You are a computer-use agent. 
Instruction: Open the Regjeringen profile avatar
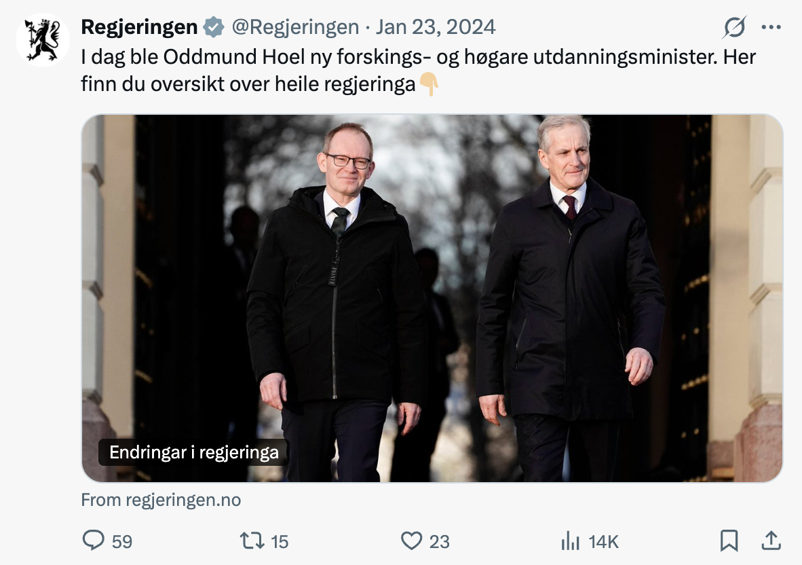(43, 40)
